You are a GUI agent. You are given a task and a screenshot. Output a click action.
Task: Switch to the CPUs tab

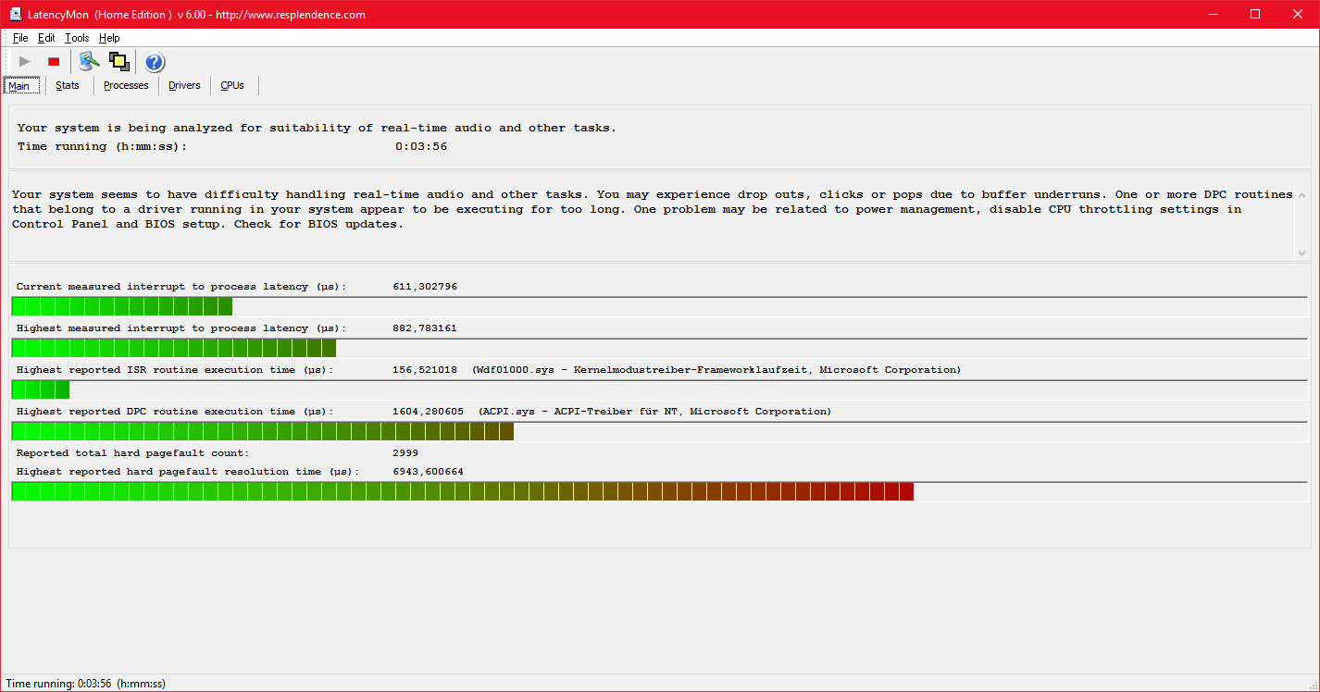(232, 86)
